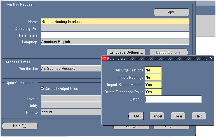This screenshot has height=137, width=216.
Task: Click the request Parameters text field
Action: point(115,35)
